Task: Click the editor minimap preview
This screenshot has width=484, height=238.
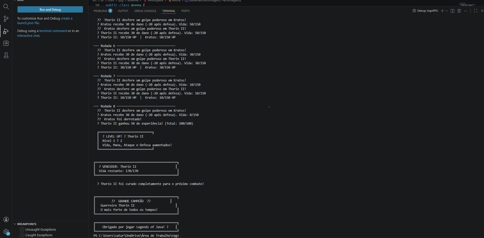Action: (x=467, y=4)
